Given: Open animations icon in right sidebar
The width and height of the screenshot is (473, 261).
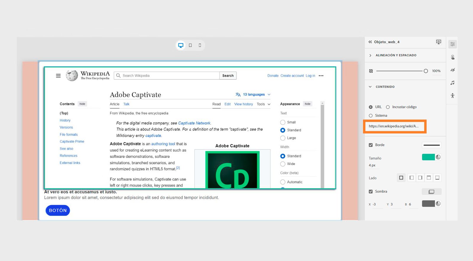Looking at the screenshot, I should click(453, 70).
